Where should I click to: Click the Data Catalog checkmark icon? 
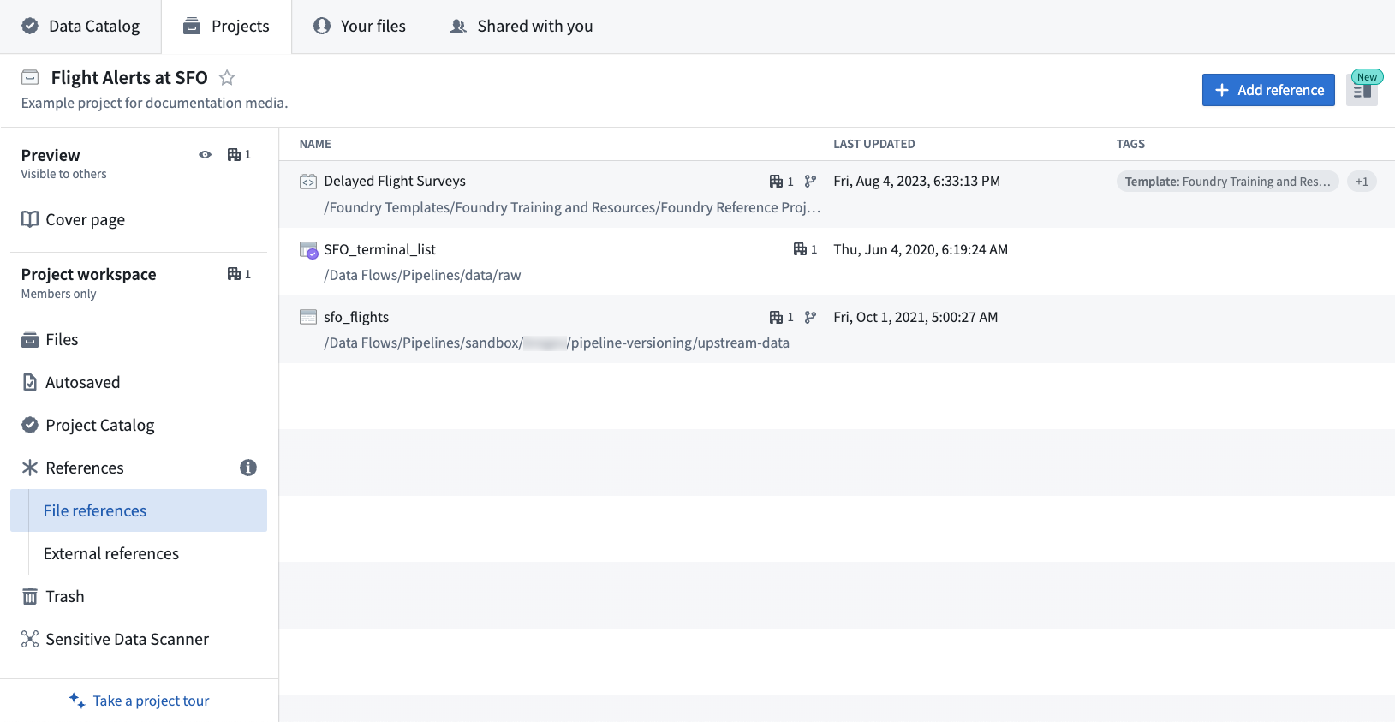tap(30, 26)
